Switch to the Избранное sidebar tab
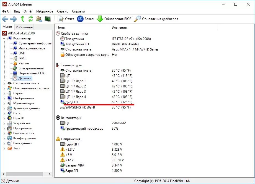This screenshot has width=255, height=184. pyautogui.click(x=24, y=27)
